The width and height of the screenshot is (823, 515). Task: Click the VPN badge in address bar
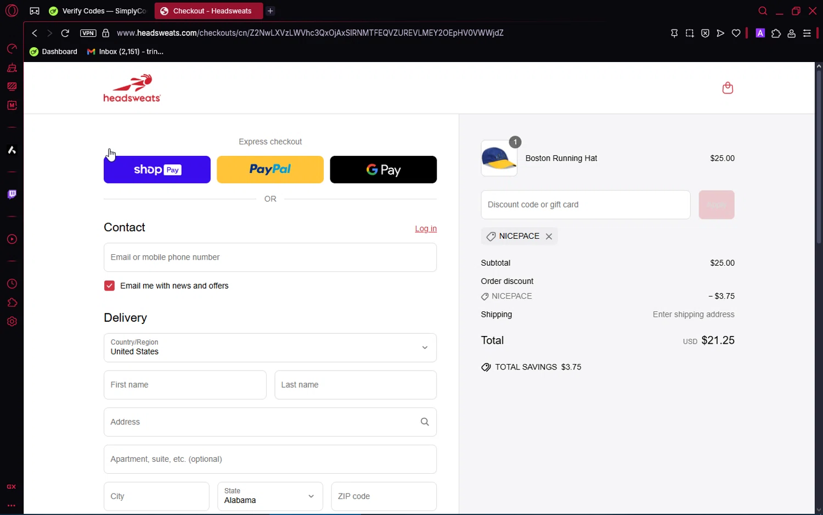pos(88,33)
